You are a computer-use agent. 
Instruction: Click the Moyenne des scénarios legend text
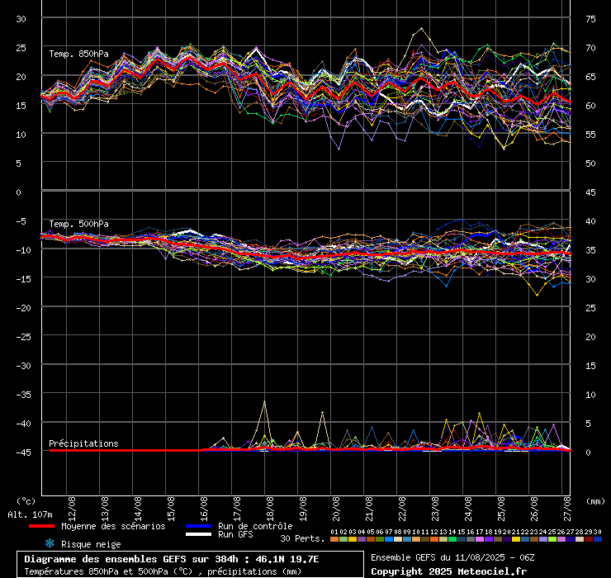coord(113,526)
